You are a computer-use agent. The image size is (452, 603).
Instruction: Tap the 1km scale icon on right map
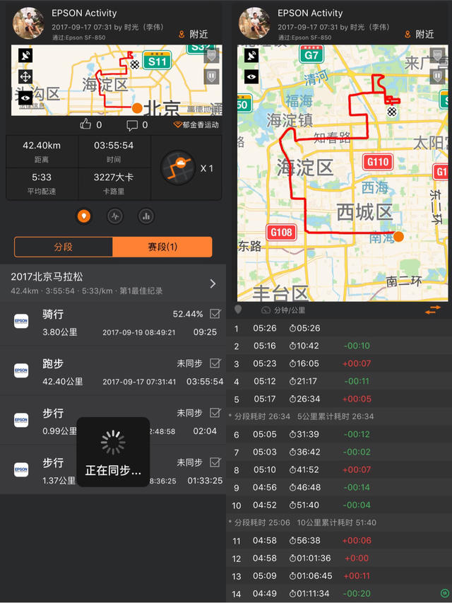point(437,55)
